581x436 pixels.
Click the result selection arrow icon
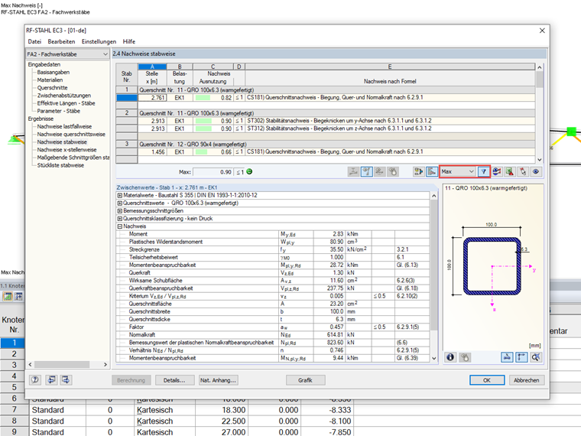[x=419, y=171]
